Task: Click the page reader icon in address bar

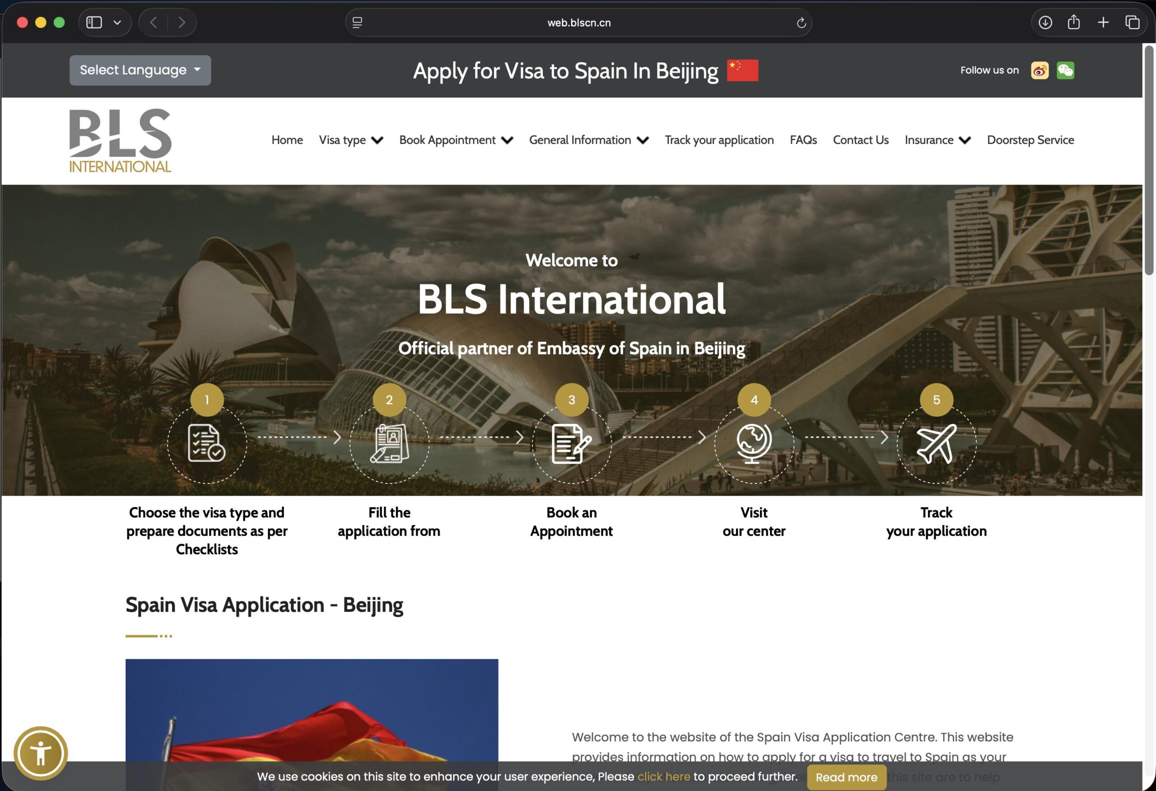Action: (357, 23)
